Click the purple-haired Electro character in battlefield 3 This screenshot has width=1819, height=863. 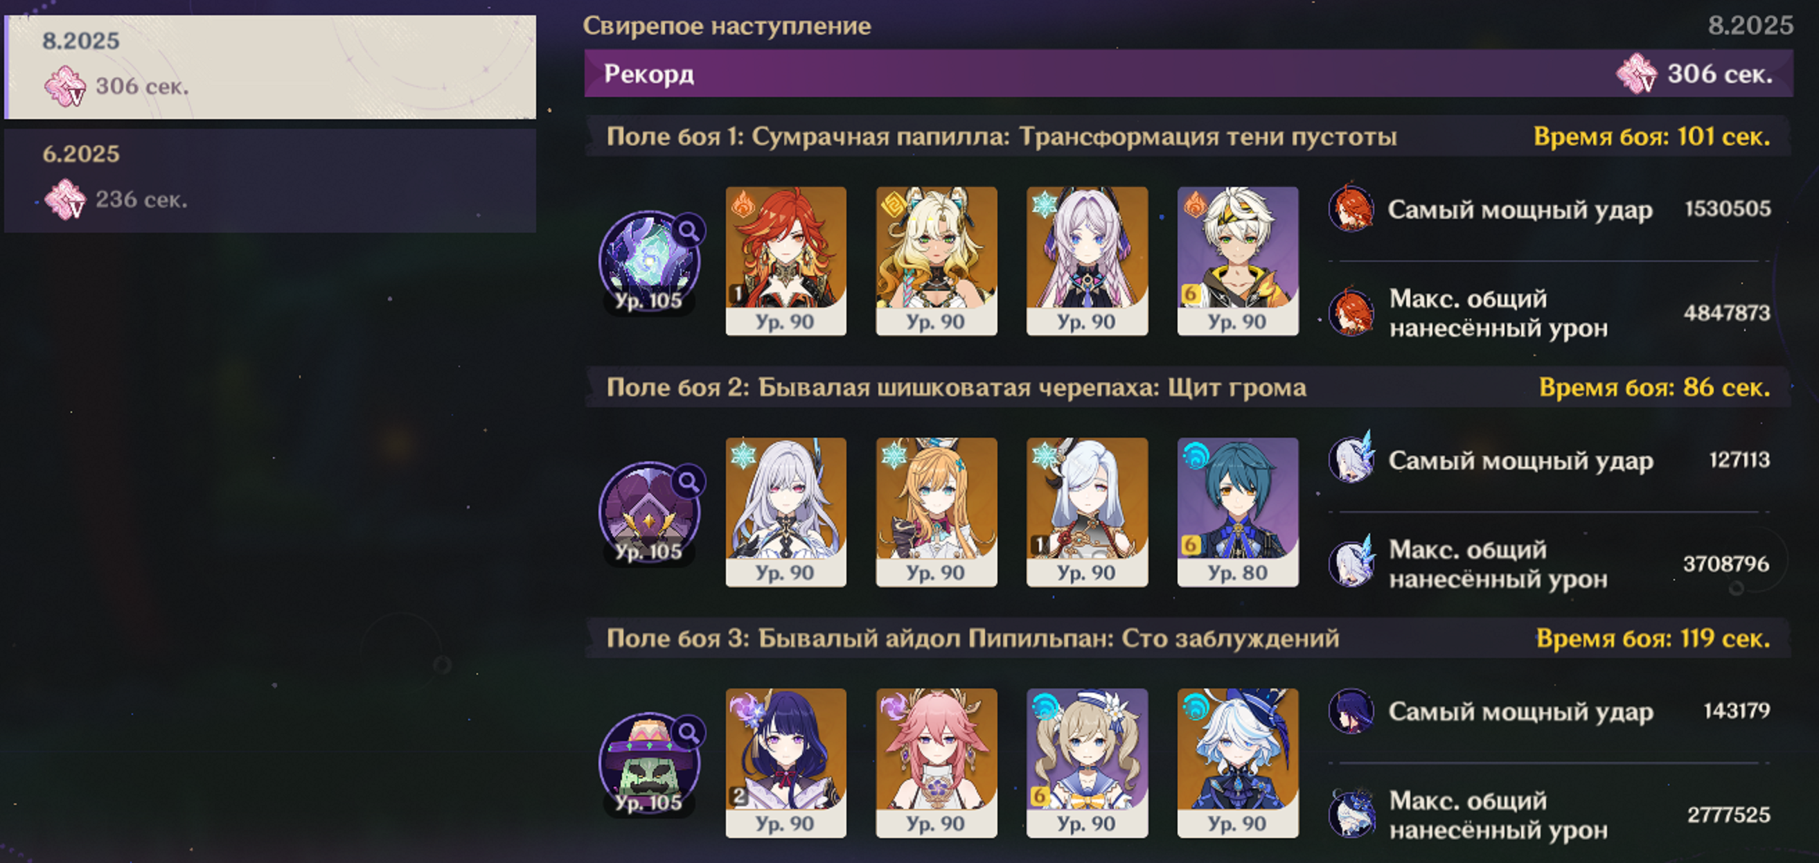[786, 763]
